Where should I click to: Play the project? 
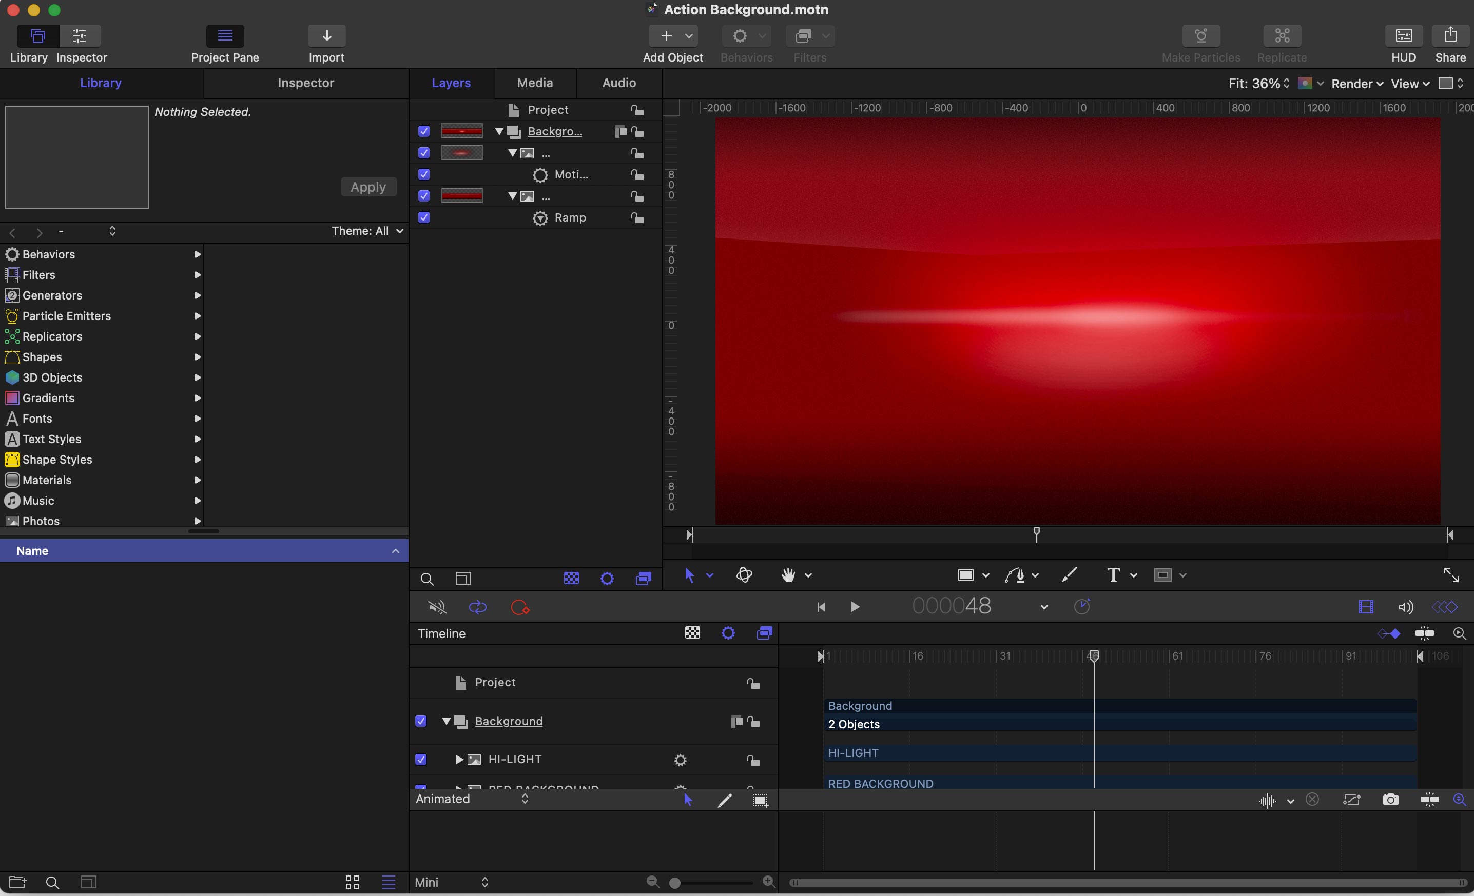855,607
